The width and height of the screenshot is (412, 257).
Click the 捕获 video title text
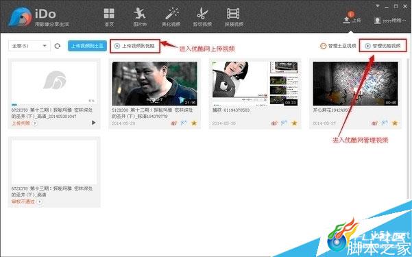[231, 110]
